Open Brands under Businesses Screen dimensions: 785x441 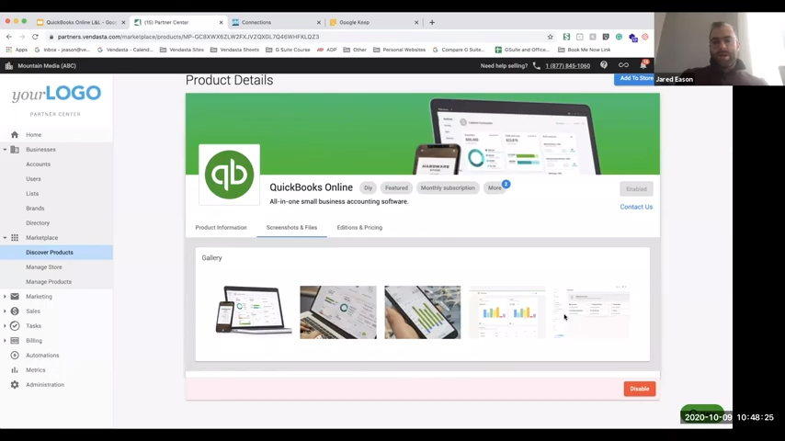35,209
